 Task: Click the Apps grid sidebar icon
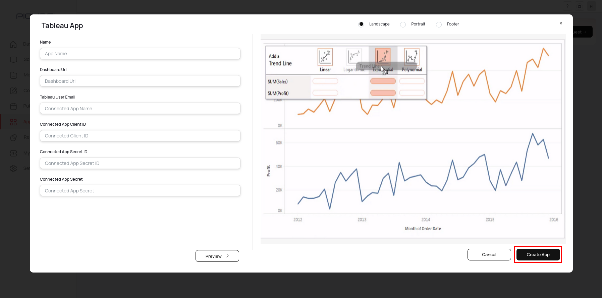tap(13, 122)
